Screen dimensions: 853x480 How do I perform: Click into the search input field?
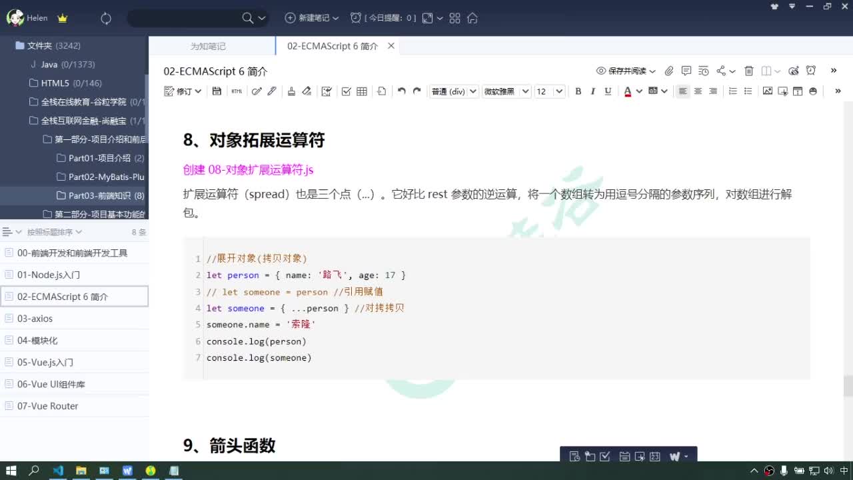[x=183, y=18]
